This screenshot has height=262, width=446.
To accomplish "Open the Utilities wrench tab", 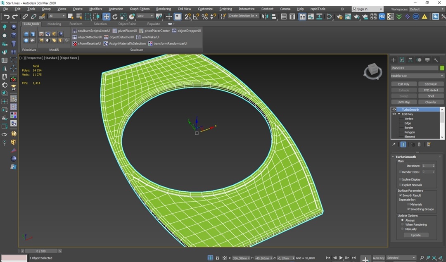I will coord(436,60).
